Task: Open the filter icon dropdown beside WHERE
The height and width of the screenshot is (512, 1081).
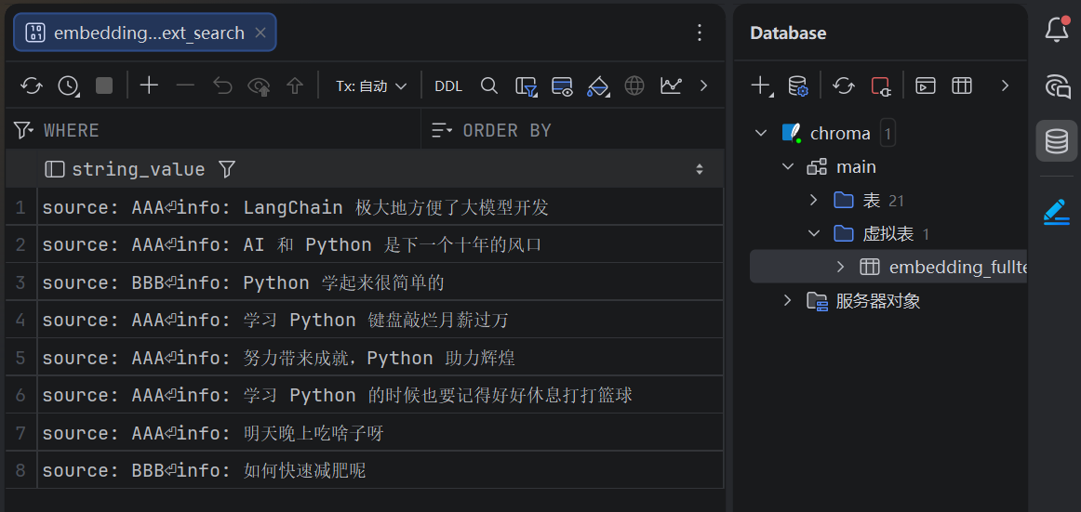Action: [23, 130]
